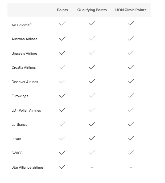Select the Star Alliance airlines row label
The height and width of the screenshot is (183, 165).
click(27, 167)
